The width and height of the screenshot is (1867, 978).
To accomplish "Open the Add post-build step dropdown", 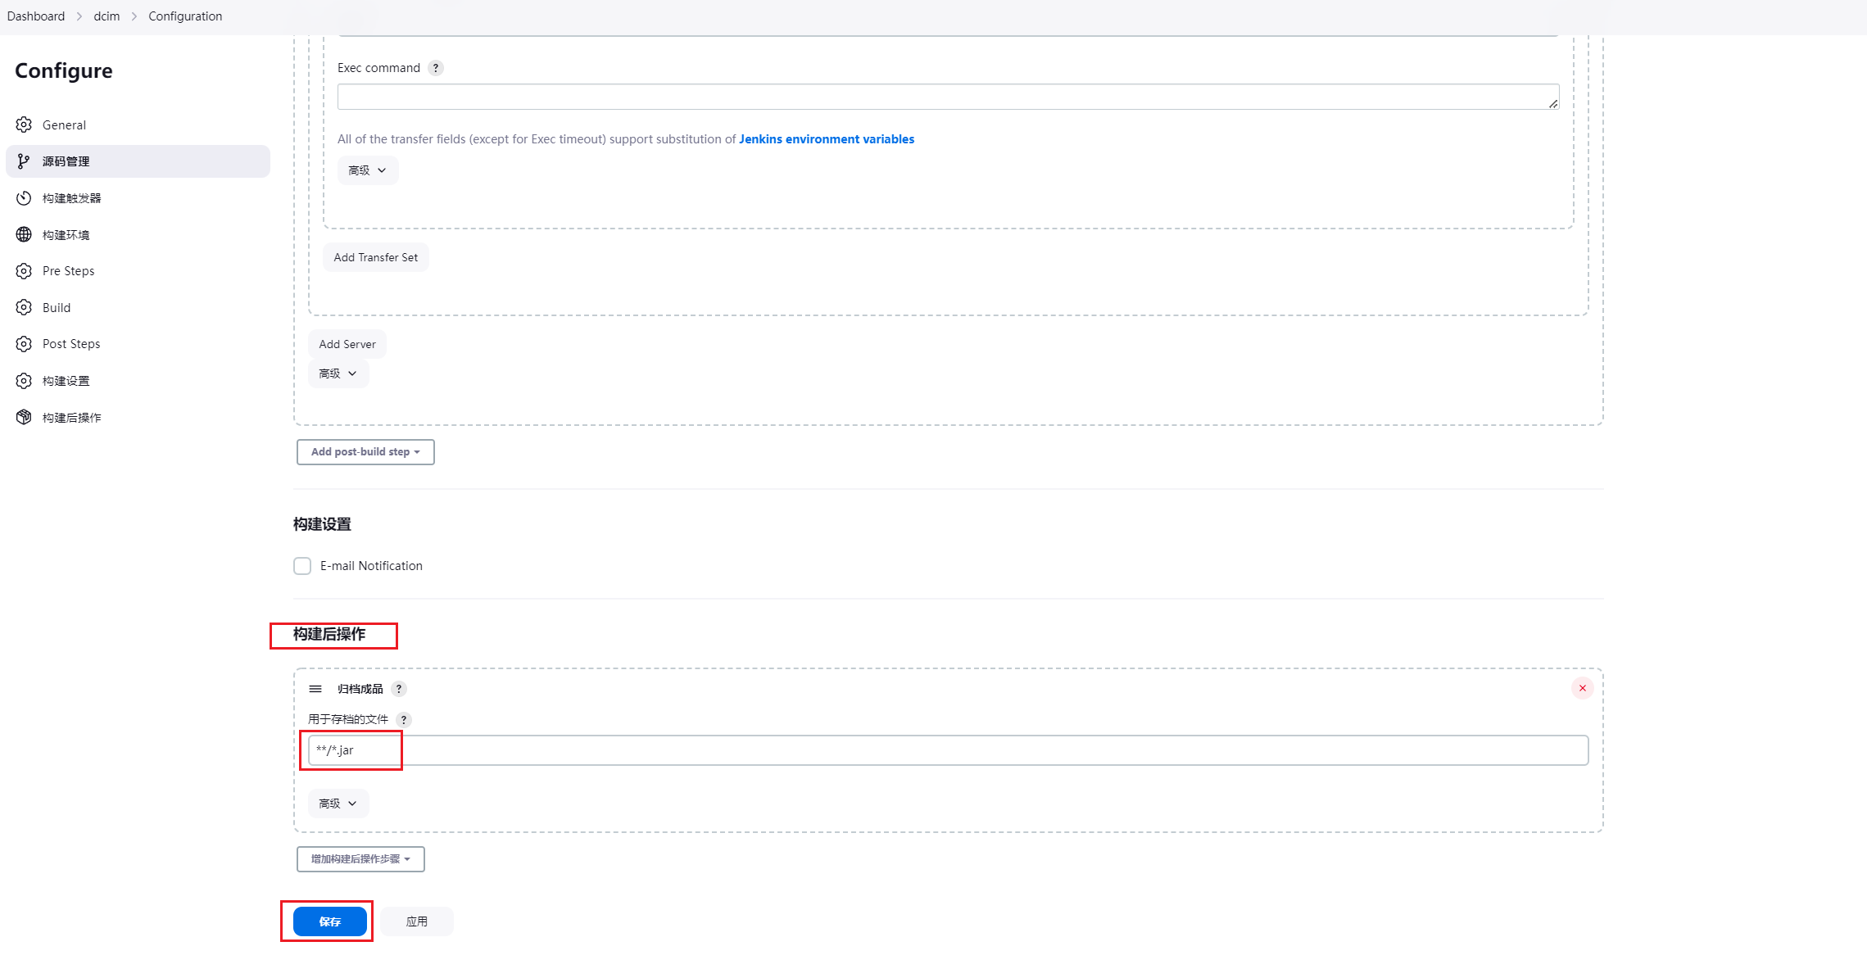I will (x=365, y=452).
